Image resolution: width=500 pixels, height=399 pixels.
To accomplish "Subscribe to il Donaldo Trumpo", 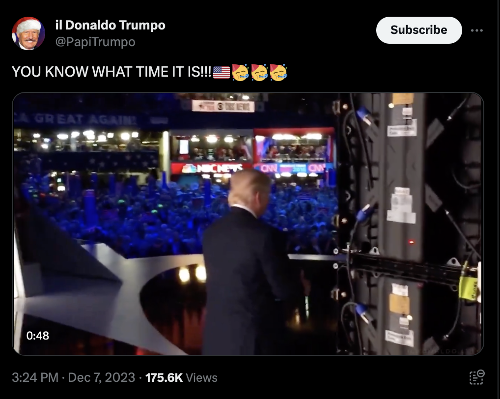I will (419, 30).
